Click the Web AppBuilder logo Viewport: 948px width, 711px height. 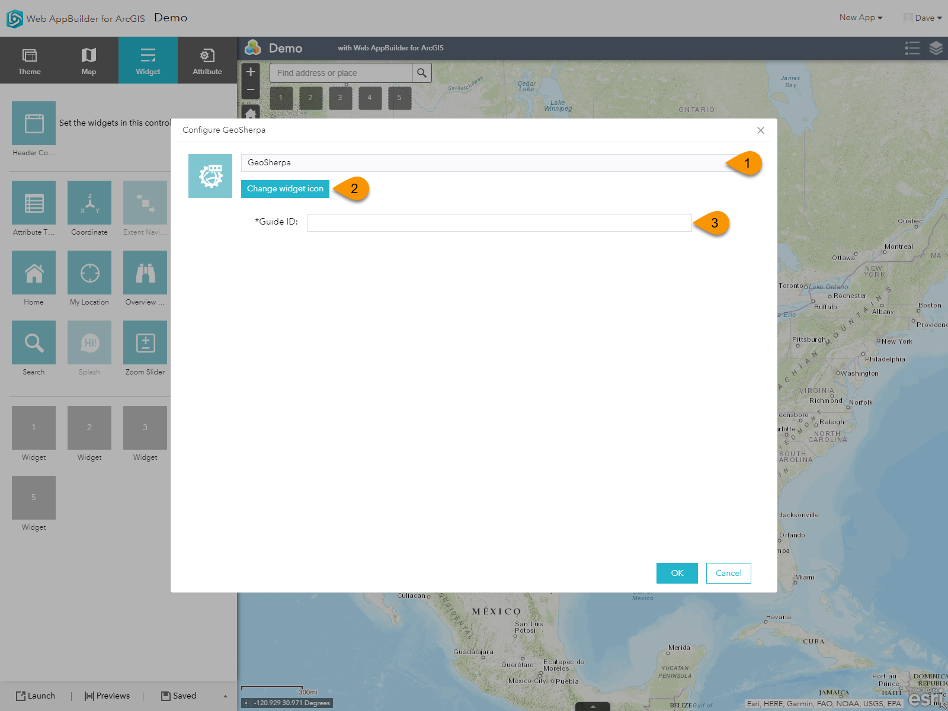pyautogui.click(x=15, y=19)
